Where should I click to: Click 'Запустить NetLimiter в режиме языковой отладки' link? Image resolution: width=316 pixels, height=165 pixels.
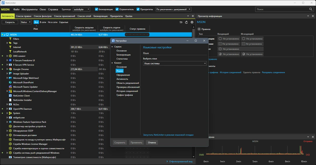pos(168,135)
